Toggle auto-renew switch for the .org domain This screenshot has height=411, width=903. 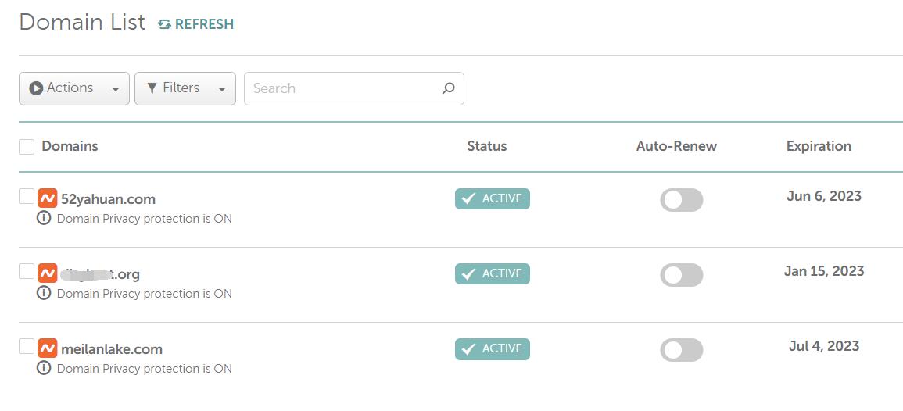[681, 275]
